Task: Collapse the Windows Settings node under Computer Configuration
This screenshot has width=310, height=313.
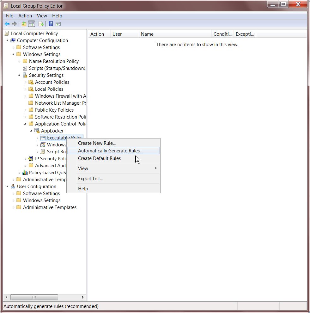Action: tap(13, 54)
